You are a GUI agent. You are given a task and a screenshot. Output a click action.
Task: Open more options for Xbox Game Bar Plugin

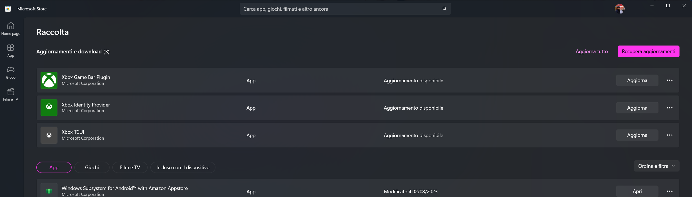pos(669,80)
